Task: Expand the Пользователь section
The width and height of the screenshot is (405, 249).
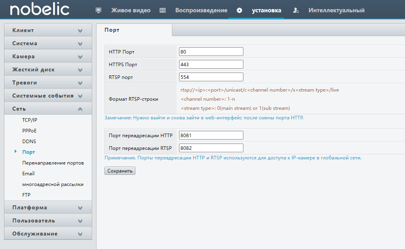Action: pos(48,220)
